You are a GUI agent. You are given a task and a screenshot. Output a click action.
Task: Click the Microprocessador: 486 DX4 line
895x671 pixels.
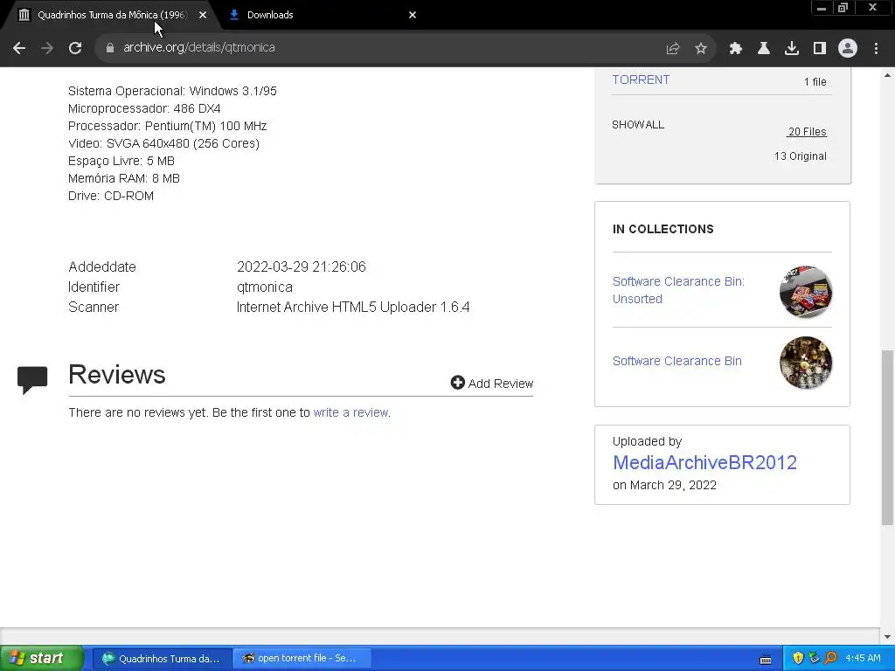point(144,108)
